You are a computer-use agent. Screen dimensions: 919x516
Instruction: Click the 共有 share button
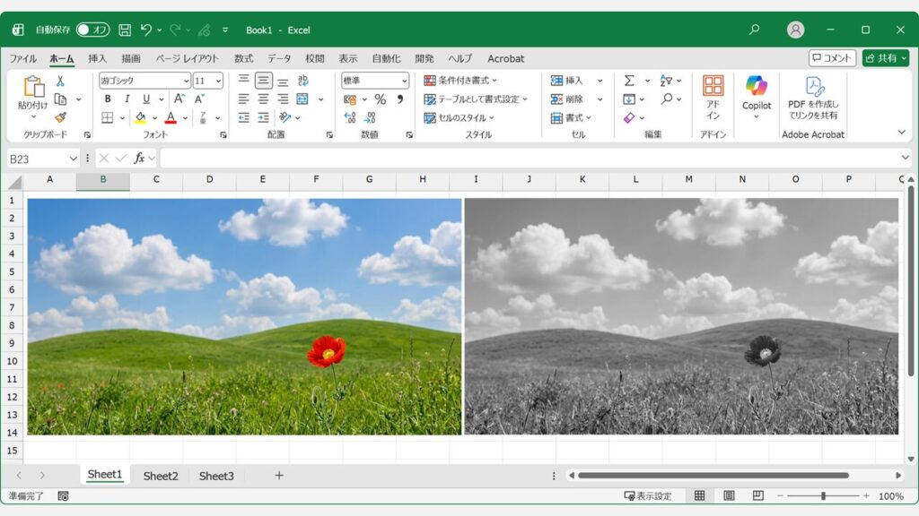point(886,57)
